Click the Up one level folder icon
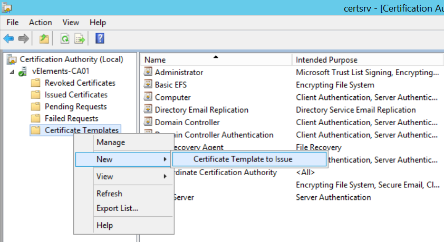Image resolution: width=444 pixels, height=242 pixels. [44, 38]
